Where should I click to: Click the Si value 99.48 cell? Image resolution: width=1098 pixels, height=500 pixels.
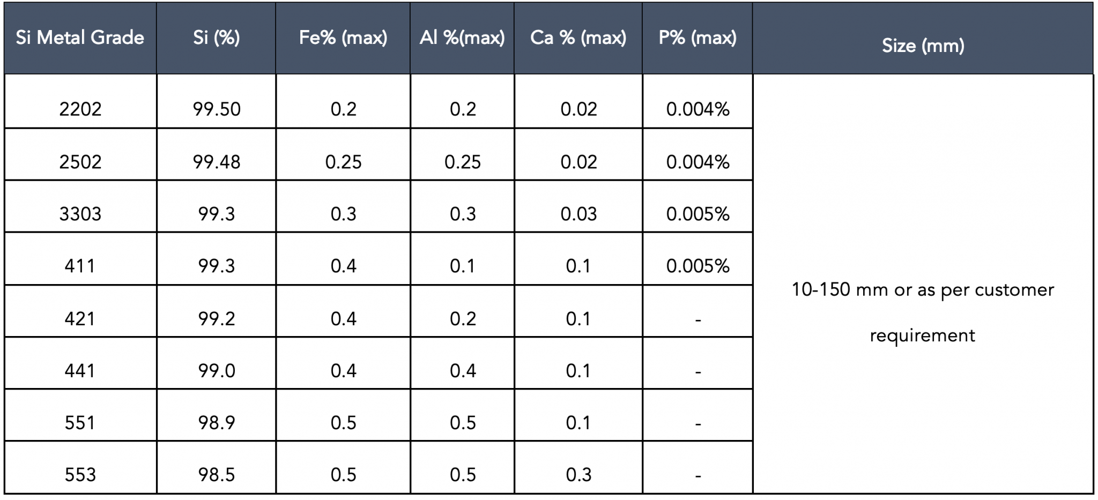point(216,162)
